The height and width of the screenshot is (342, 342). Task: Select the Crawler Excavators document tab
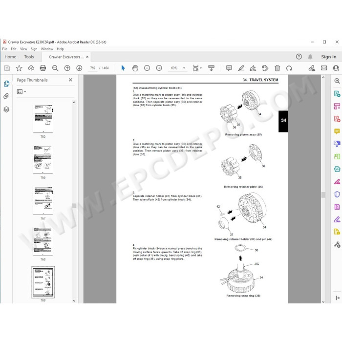click(x=66, y=57)
